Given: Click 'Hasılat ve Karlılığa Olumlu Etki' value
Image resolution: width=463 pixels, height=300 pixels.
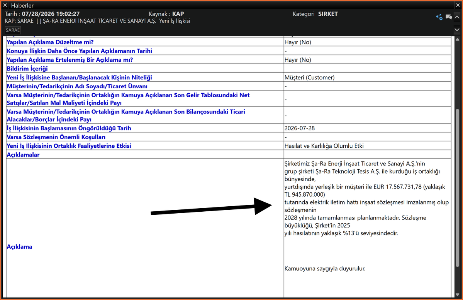Looking at the screenshot, I should pyautogui.click(x=324, y=146).
